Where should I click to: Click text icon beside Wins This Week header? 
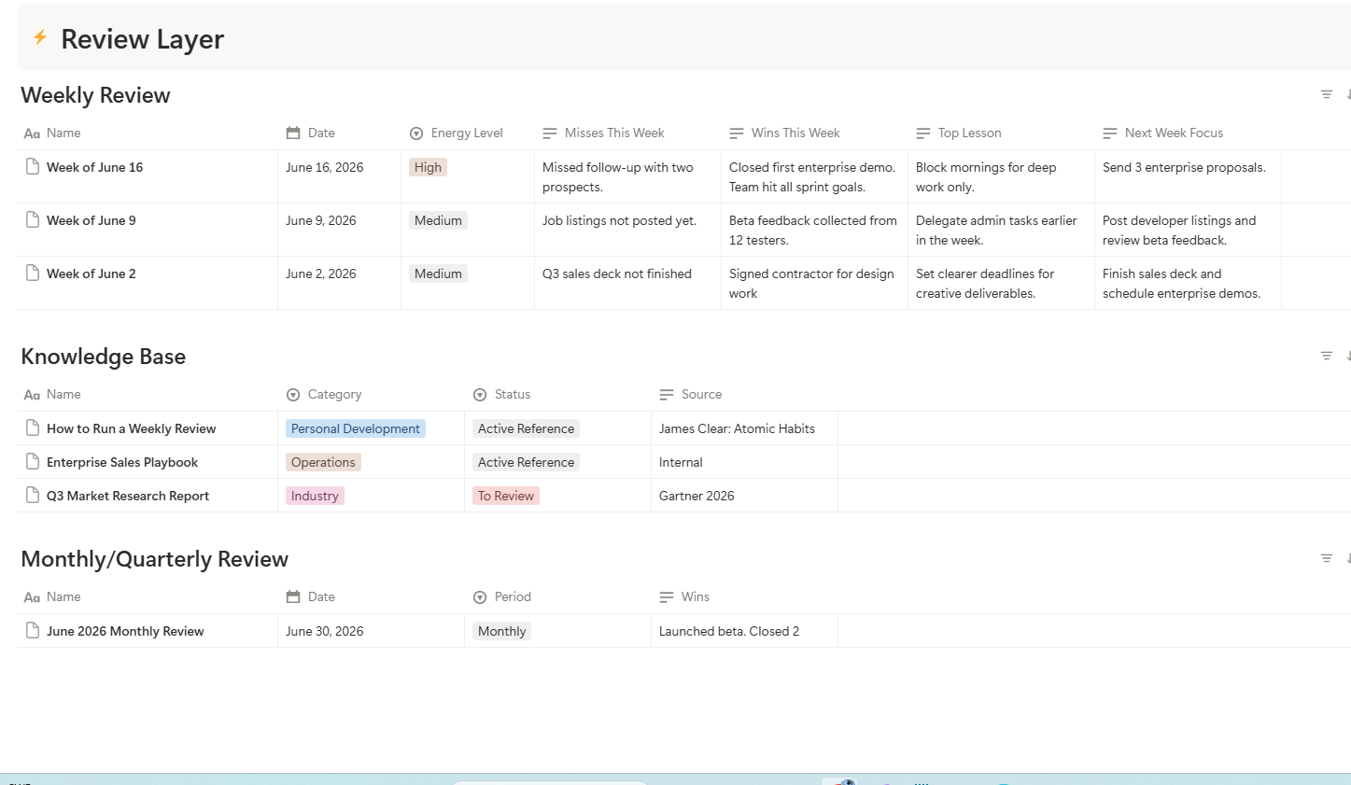[x=737, y=133]
